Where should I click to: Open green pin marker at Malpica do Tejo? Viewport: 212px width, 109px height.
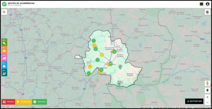click(x=119, y=84)
